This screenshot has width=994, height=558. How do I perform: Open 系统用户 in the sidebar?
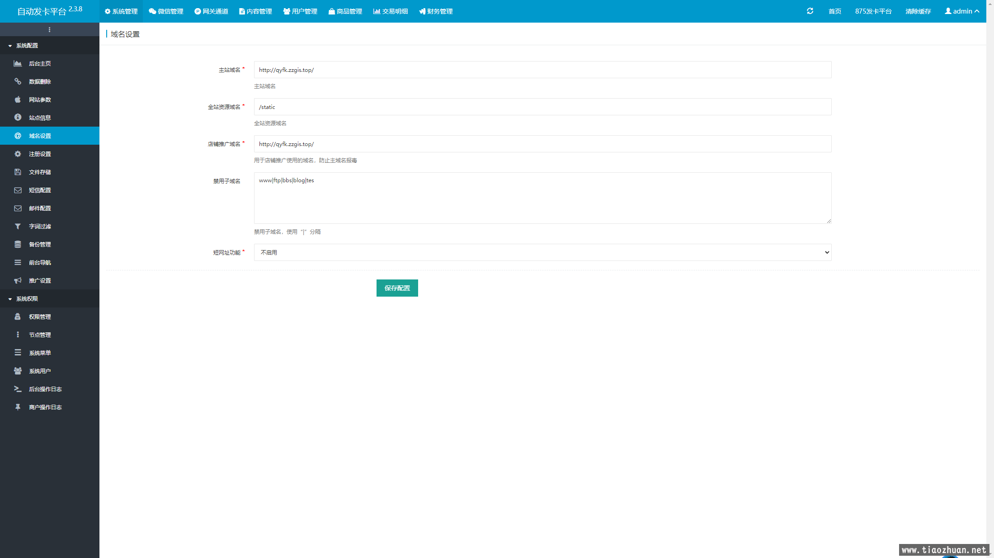(x=50, y=371)
